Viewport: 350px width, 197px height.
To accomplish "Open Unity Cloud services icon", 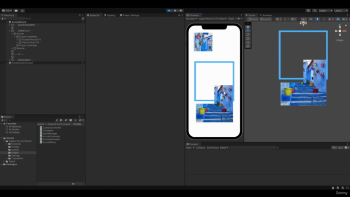I will pos(16,10).
